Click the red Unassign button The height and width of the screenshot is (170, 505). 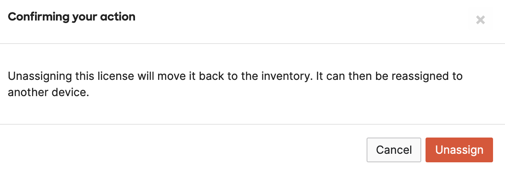459,150
